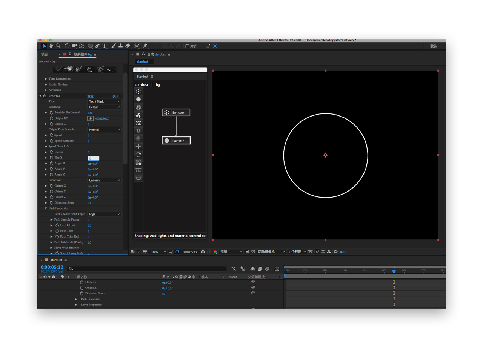Collapse the Path Properties group in effects panel
483x348 pixels.
pyautogui.click(x=46, y=208)
